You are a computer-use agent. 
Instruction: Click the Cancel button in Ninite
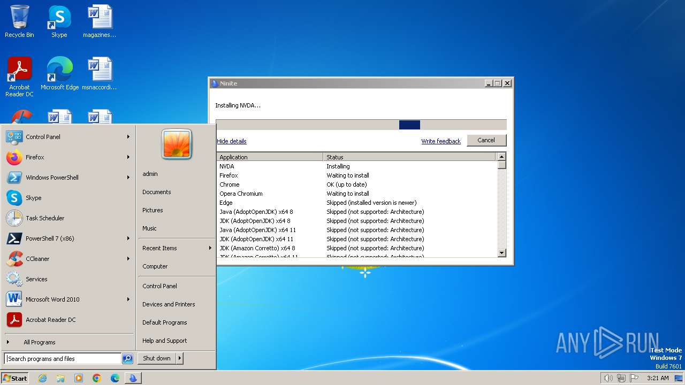(486, 140)
